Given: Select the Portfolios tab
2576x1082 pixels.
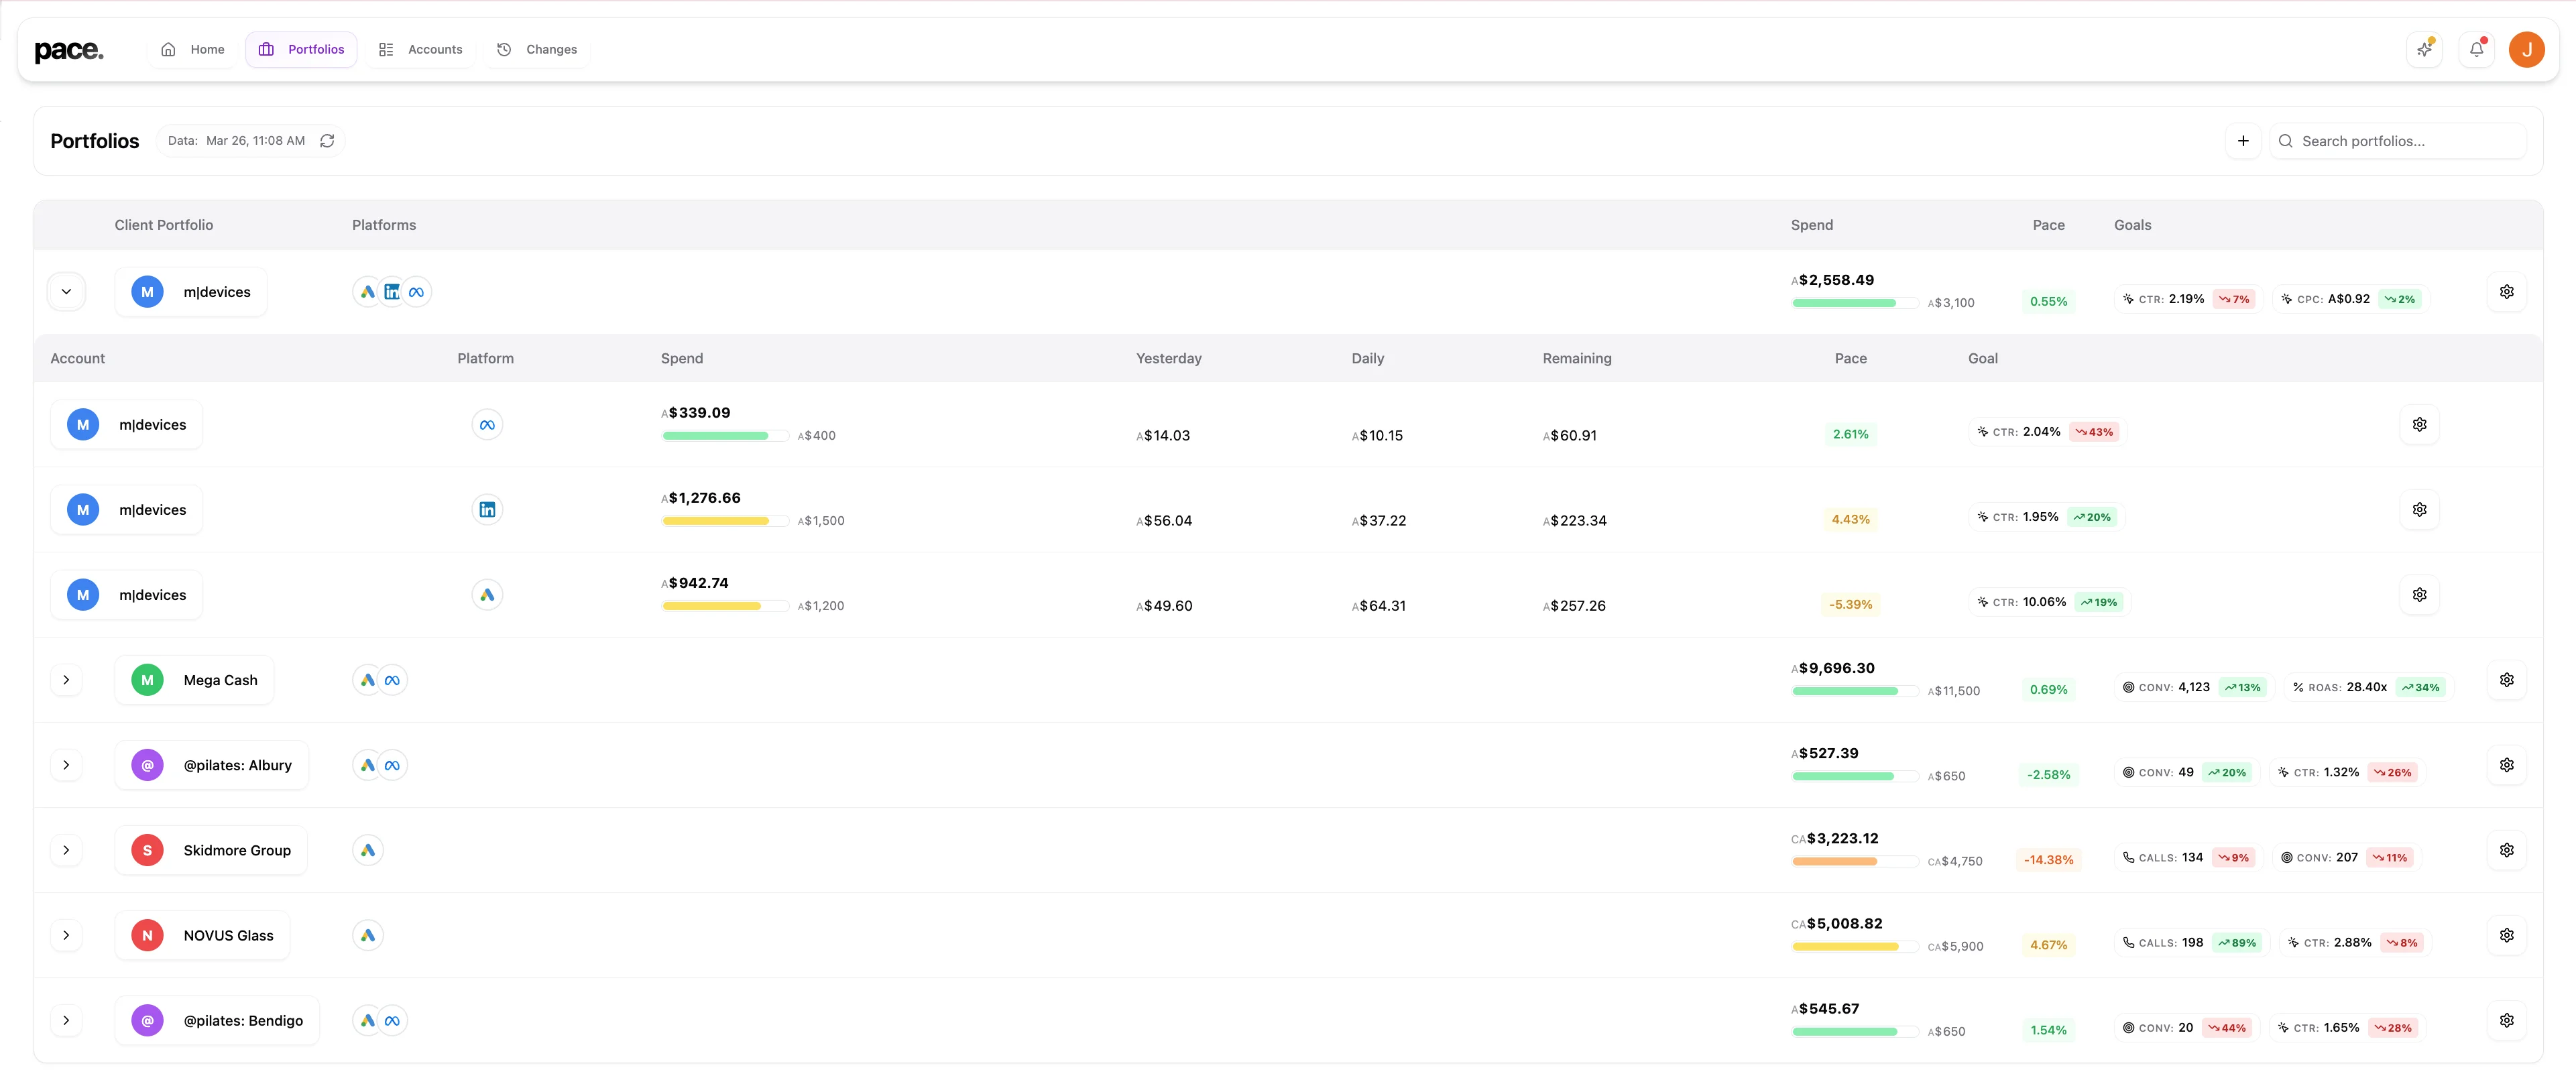Looking at the screenshot, I should coord(301,49).
